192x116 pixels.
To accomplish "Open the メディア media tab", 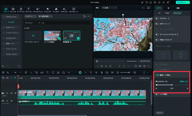I will click(6, 10).
